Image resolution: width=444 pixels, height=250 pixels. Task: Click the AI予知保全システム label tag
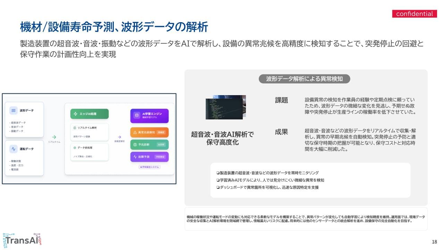click(x=150, y=167)
